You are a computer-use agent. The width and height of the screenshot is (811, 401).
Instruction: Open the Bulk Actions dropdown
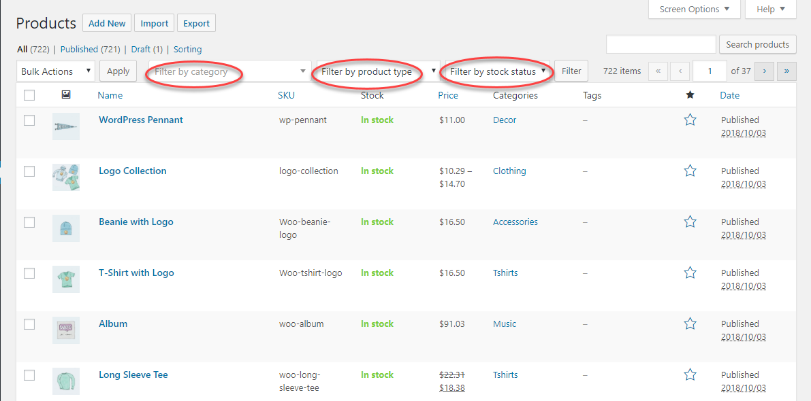coord(56,71)
